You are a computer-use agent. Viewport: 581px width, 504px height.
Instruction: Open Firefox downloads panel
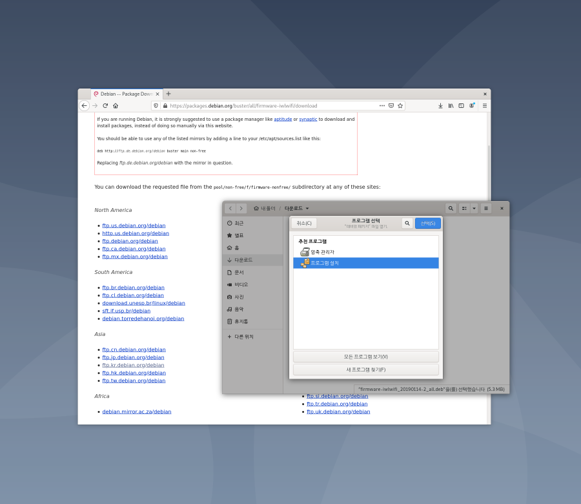pyautogui.click(x=440, y=106)
